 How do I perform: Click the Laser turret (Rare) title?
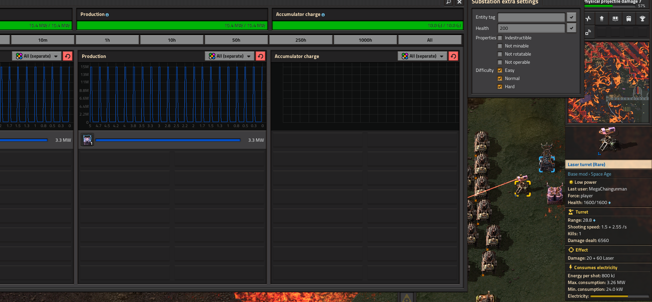coord(586,164)
